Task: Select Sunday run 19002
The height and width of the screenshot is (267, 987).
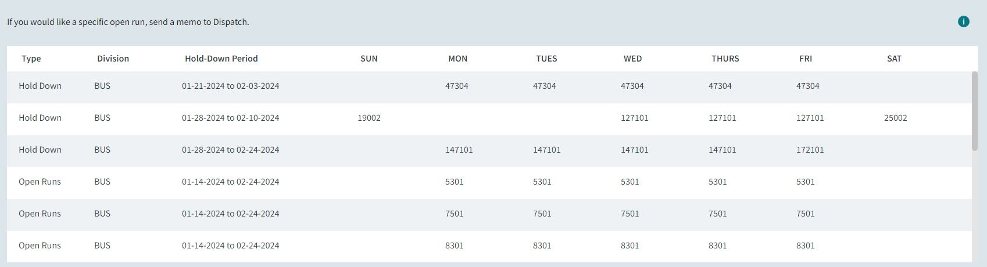Action: (x=369, y=118)
